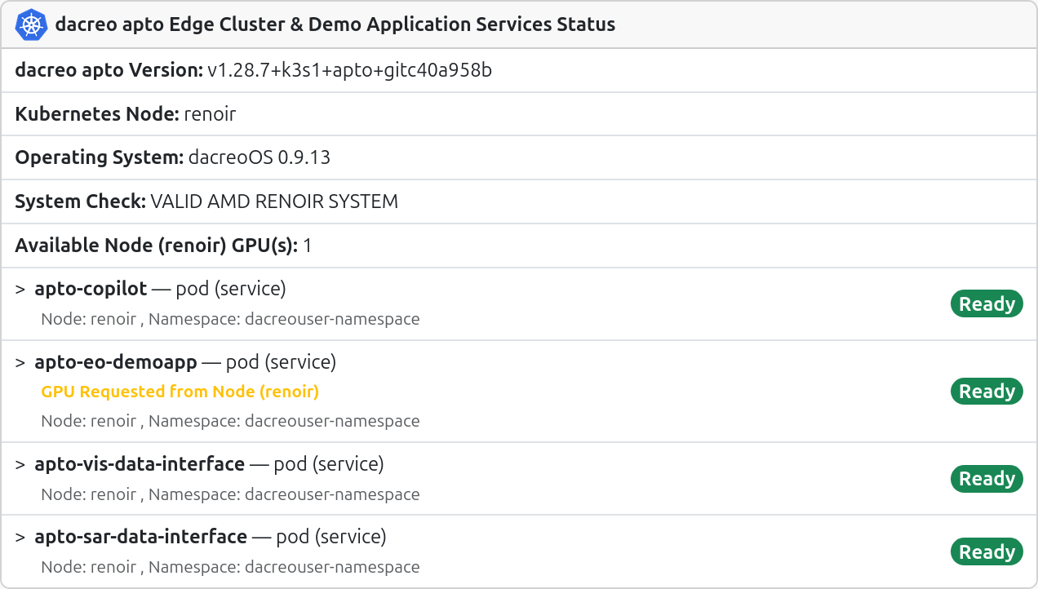Expand the apto-copilot pod chevron
Viewport: 1038px width, 589px height.
point(20,290)
